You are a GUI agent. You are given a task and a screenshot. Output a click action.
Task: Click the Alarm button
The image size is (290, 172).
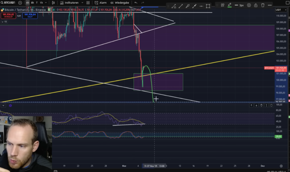pyautogui.click(x=101, y=3)
